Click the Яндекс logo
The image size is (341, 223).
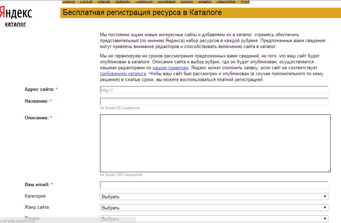(x=16, y=13)
